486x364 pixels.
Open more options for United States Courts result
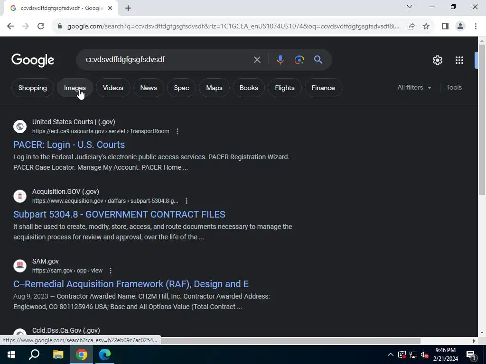click(178, 131)
